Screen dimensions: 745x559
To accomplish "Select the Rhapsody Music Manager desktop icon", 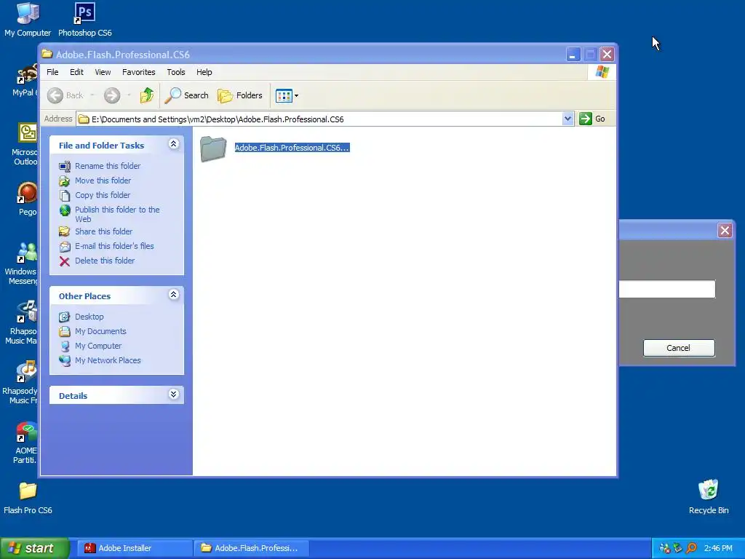I will 22,323.
